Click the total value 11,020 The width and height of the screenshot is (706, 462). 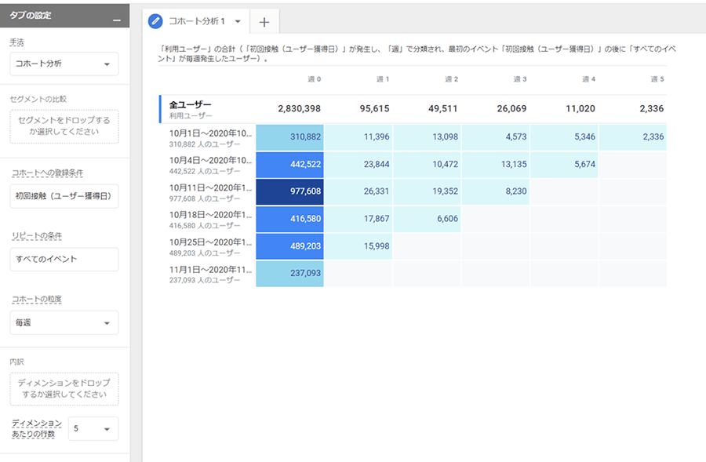(580, 108)
